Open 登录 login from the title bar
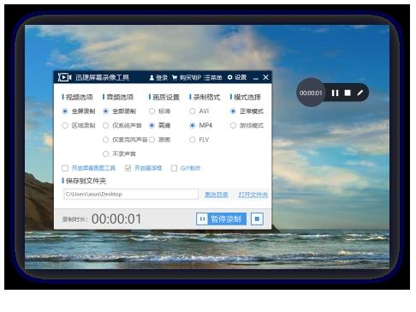Image resolution: width=416 pixels, height=312 pixels. click(158, 78)
